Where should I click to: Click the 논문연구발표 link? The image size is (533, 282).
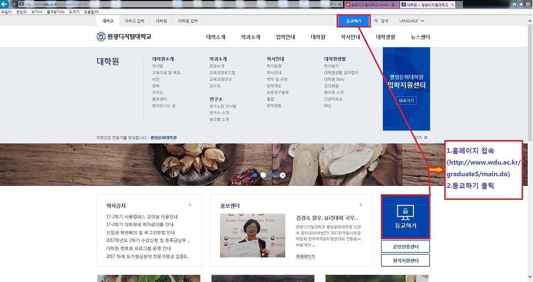coord(278,92)
